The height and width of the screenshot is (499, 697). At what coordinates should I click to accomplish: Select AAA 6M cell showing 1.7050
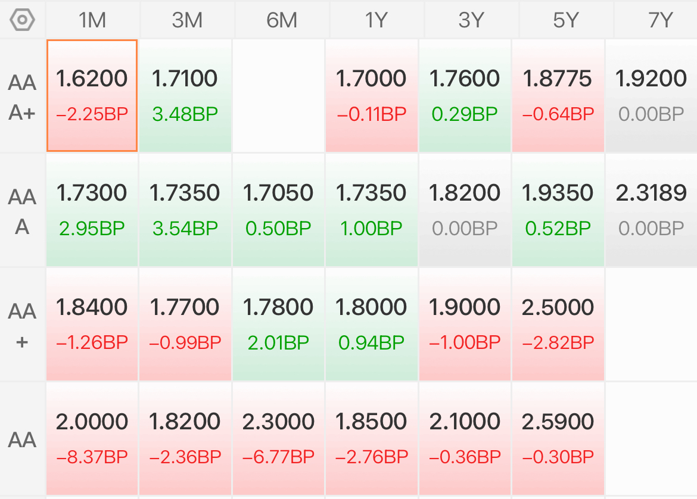[x=278, y=210]
